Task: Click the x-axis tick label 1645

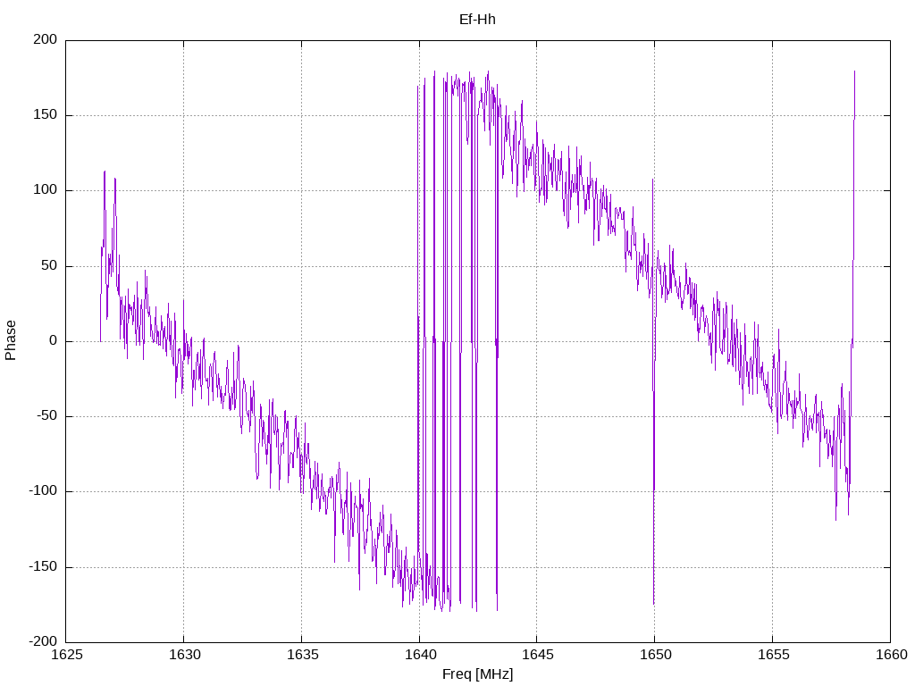Action: click(537, 655)
